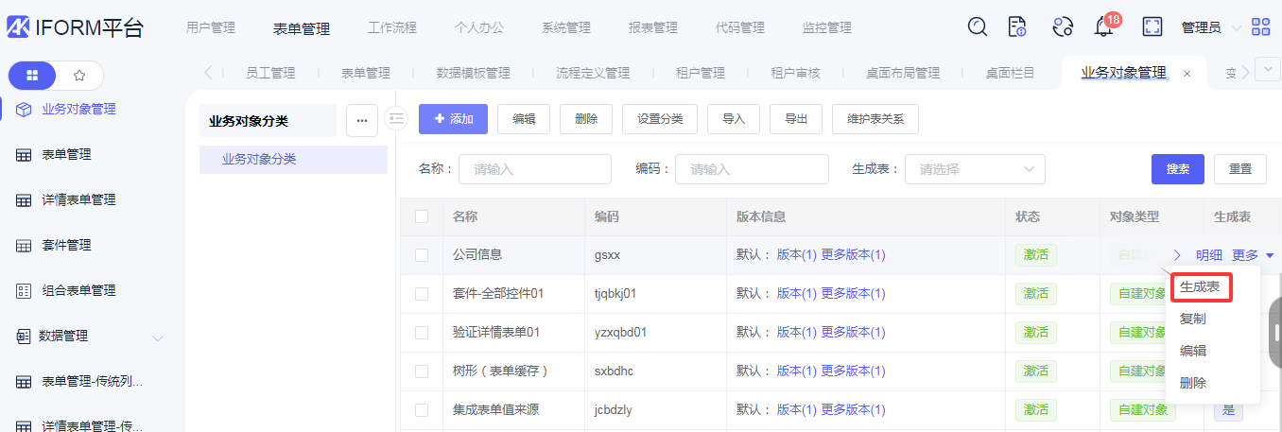
Task: Close the 业务对象管理 tab
Action: 1187,74
